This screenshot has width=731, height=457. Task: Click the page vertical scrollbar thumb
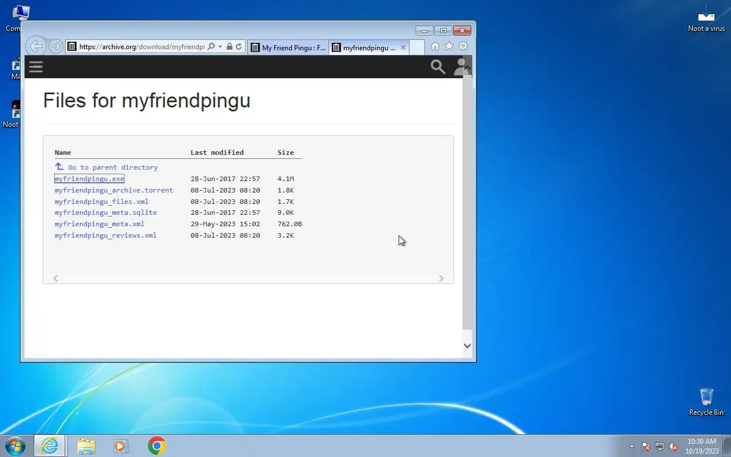(x=467, y=202)
